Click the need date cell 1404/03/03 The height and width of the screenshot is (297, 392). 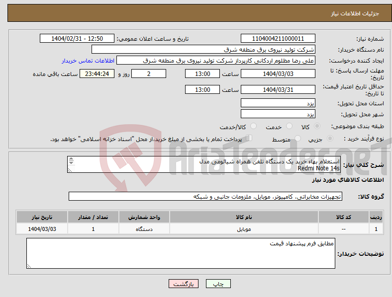pyautogui.click(x=42, y=229)
